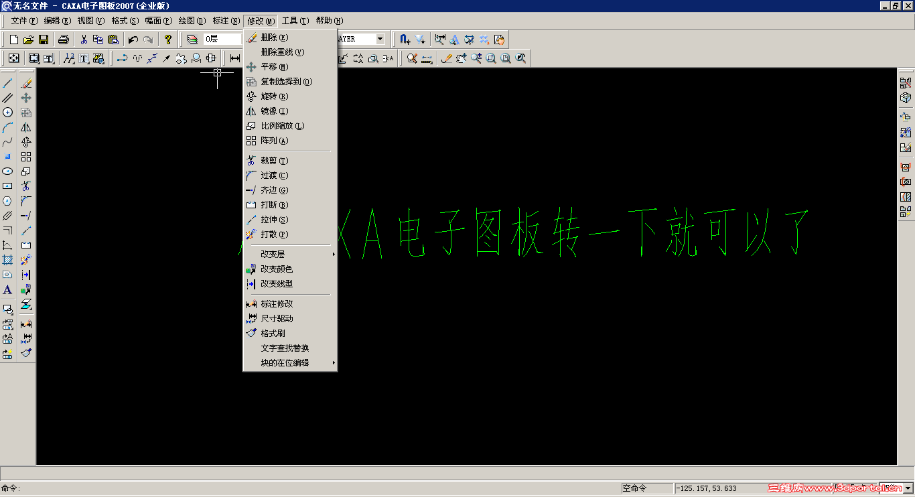Select the Ellipse drawing tool
The image size is (915, 497).
pyautogui.click(x=8, y=171)
